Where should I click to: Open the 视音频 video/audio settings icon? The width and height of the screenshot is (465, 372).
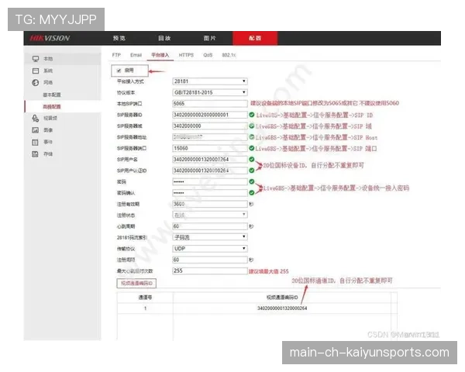click(36, 119)
